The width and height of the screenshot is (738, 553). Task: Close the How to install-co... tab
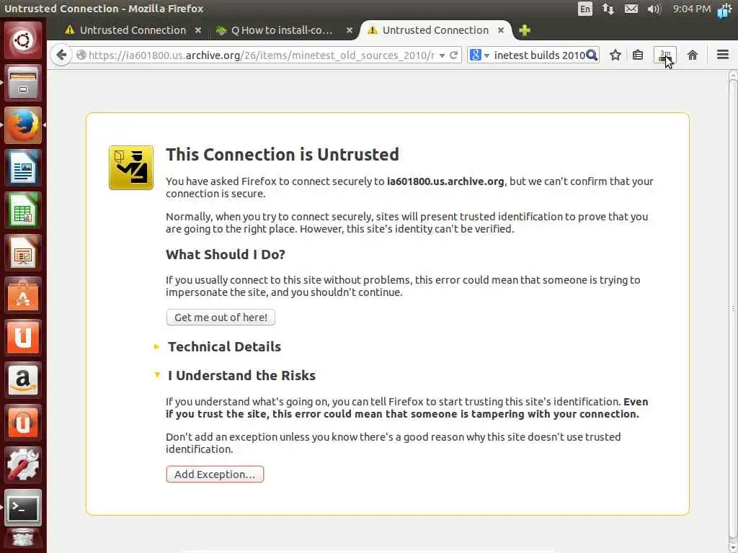[350, 30]
